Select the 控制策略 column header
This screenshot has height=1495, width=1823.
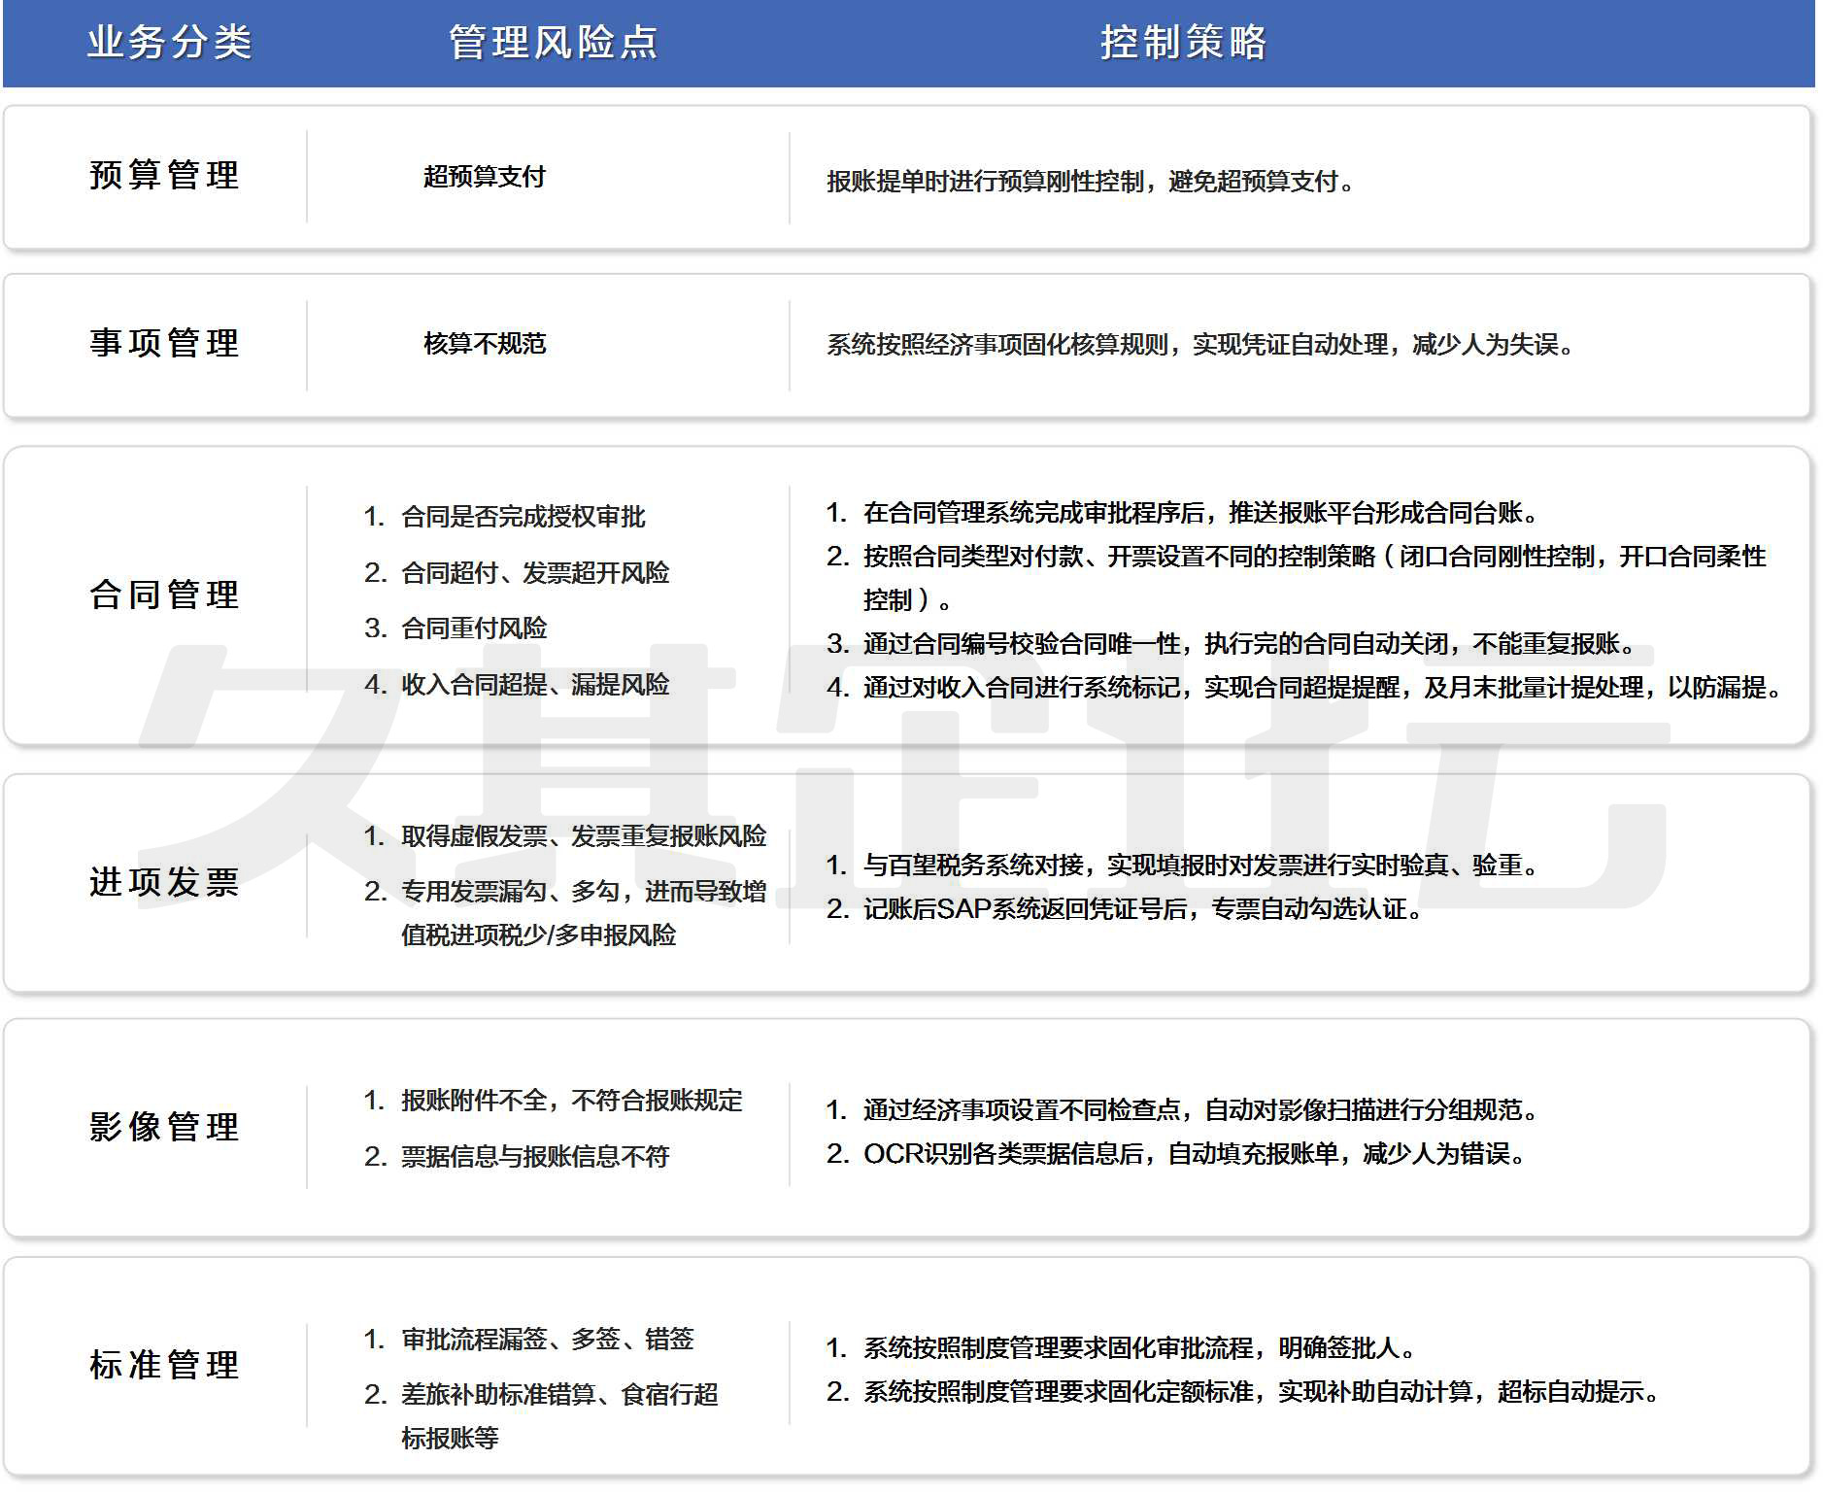(1183, 43)
